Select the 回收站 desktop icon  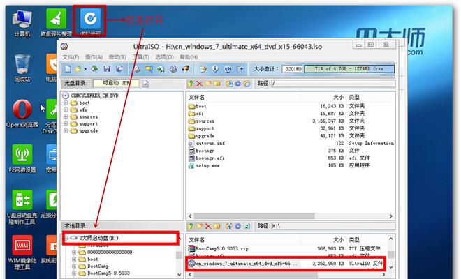(22, 68)
